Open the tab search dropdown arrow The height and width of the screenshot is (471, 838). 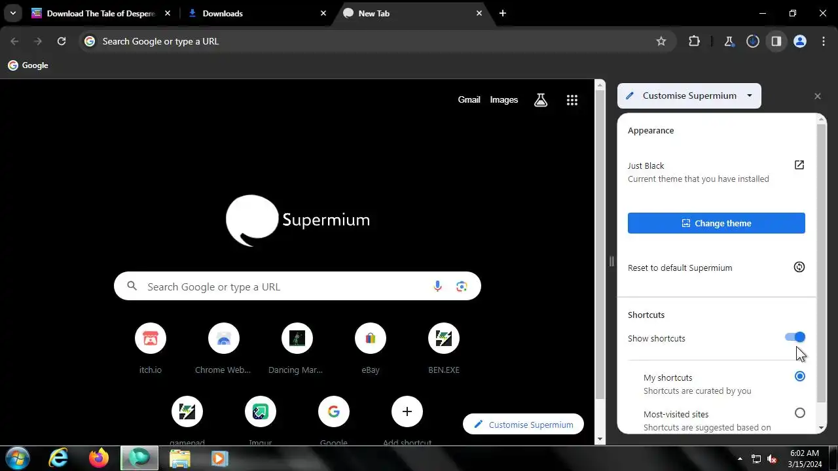click(13, 13)
